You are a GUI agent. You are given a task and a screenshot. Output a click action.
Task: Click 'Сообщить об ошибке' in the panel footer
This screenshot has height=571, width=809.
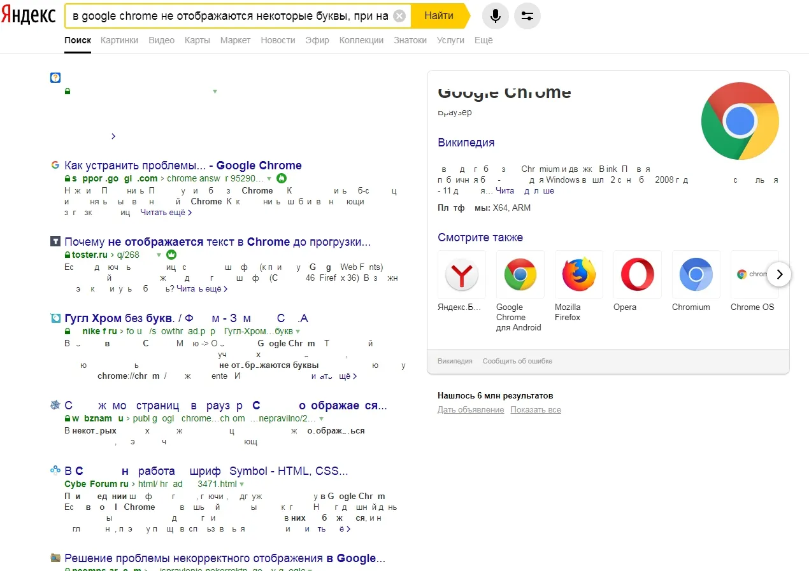click(x=517, y=361)
